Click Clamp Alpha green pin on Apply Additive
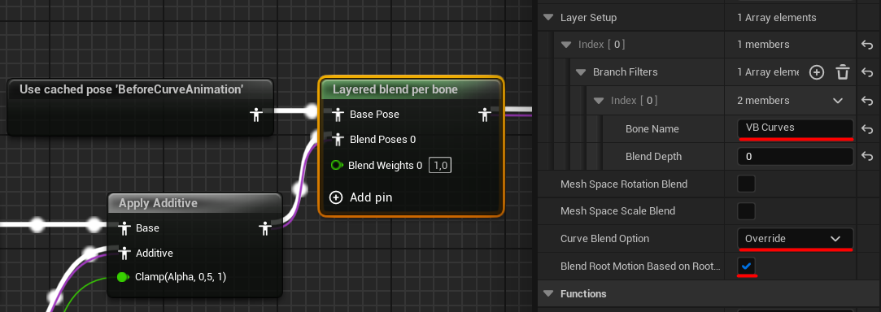The height and width of the screenshot is (312, 881). (123, 276)
